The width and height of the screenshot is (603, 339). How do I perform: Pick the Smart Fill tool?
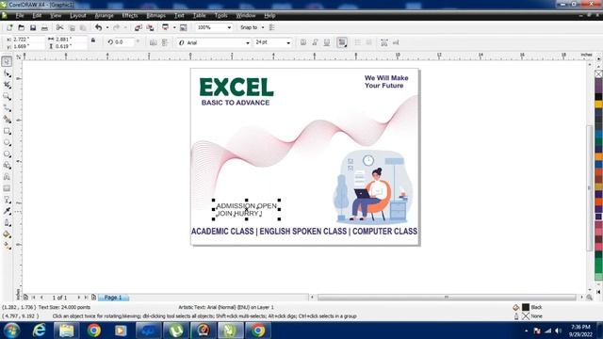pos(7,120)
